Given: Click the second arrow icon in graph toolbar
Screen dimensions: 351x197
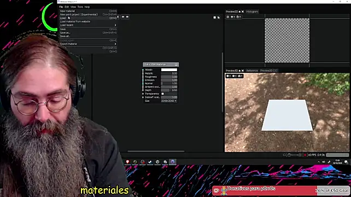Looking at the screenshot, I should point(123,17).
